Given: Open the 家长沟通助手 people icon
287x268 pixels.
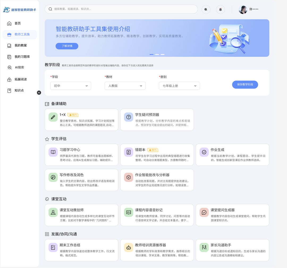Looking at the screenshot, I should pos(204,248).
